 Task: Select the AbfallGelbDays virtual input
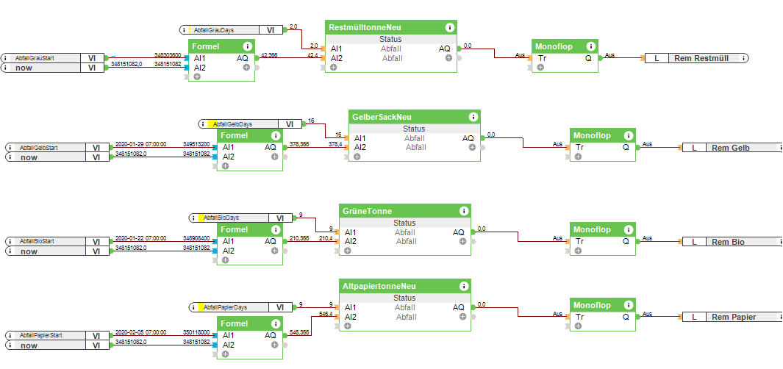[x=250, y=123]
